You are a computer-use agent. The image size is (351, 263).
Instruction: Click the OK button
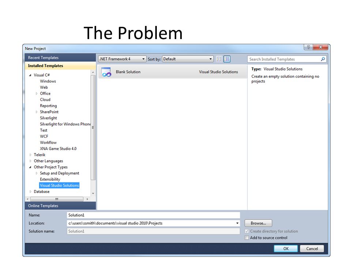(286, 249)
